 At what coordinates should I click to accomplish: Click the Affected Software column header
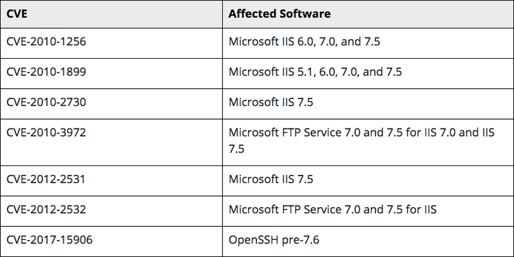pyautogui.click(x=368, y=14)
